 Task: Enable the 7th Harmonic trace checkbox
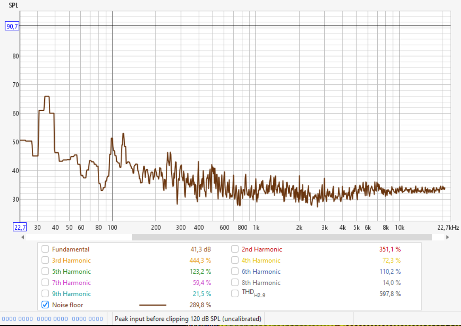click(45, 283)
